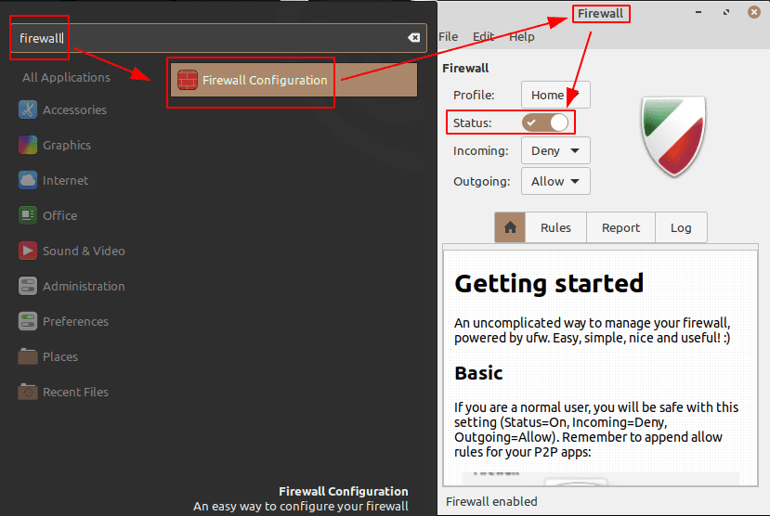Open the Firewall Configuration search result

[x=294, y=80]
